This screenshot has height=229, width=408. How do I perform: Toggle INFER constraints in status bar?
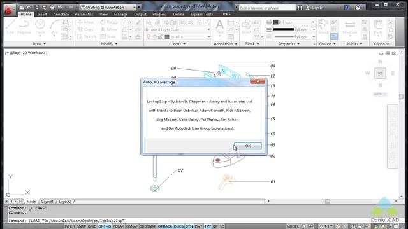[69, 226]
